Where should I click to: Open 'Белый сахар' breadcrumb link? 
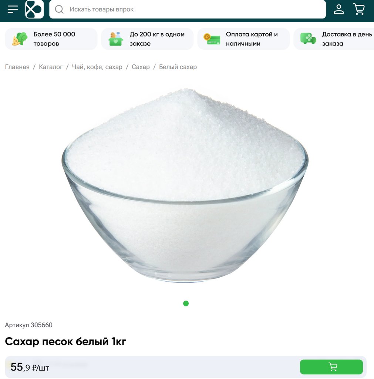coord(178,67)
